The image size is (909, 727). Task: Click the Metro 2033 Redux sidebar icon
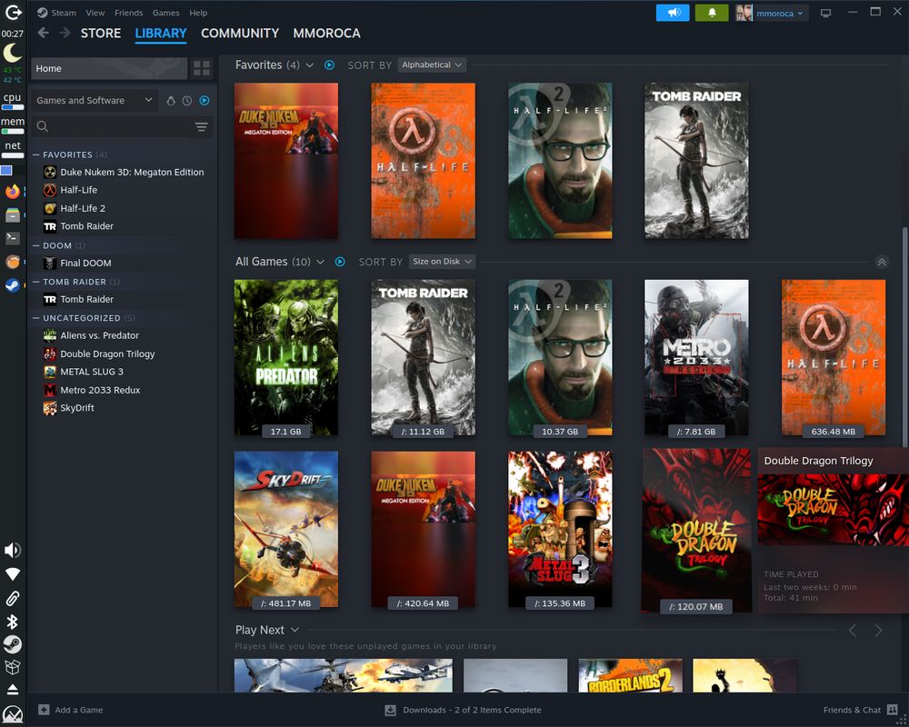pyautogui.click(x=50, y=390)
